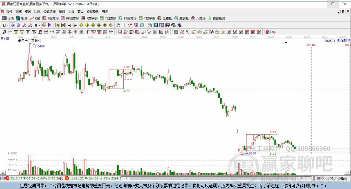Open the 江恩轮 Gann wheel
Image resolution: width=351 pixels, height=189 pixels.
[x=165, y=18]
